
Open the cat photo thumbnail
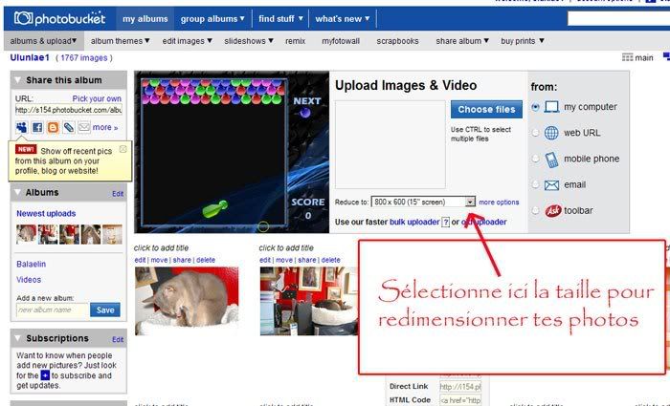(x=187, y=301)
